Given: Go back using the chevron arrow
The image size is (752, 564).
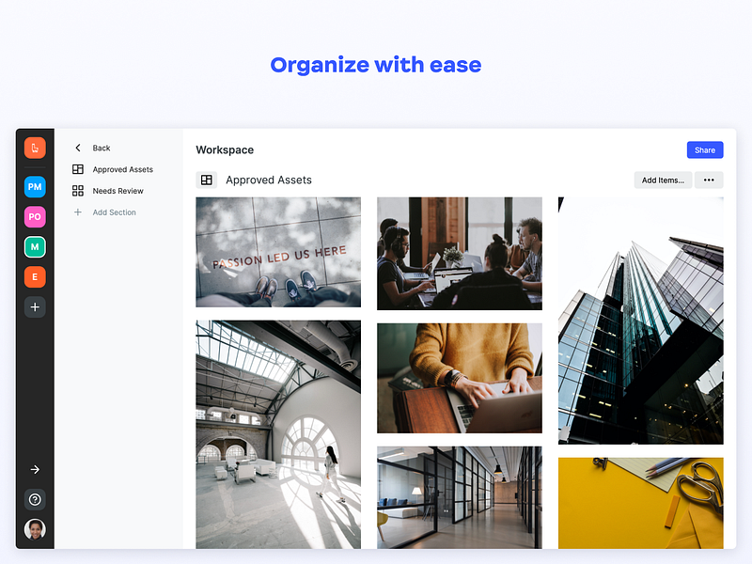Looking at the screenshot, I should coord(78,148).
